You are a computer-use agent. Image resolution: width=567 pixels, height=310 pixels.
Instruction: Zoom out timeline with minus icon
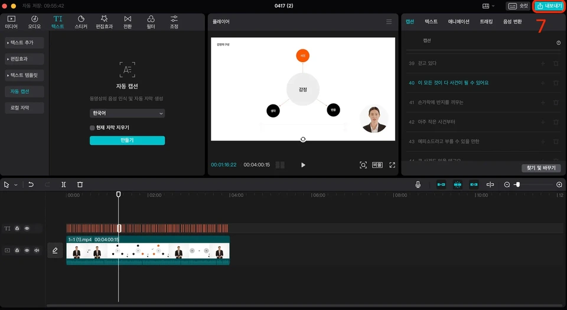(507, 185)
